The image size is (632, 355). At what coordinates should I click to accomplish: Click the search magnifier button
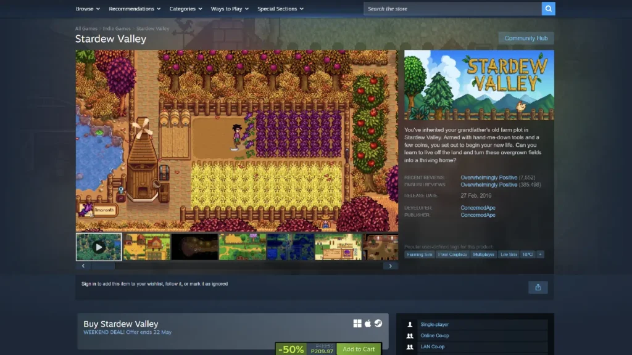click(x=548, y=9)
